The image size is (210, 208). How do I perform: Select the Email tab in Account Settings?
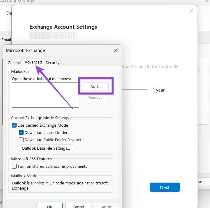click(6, 40)
